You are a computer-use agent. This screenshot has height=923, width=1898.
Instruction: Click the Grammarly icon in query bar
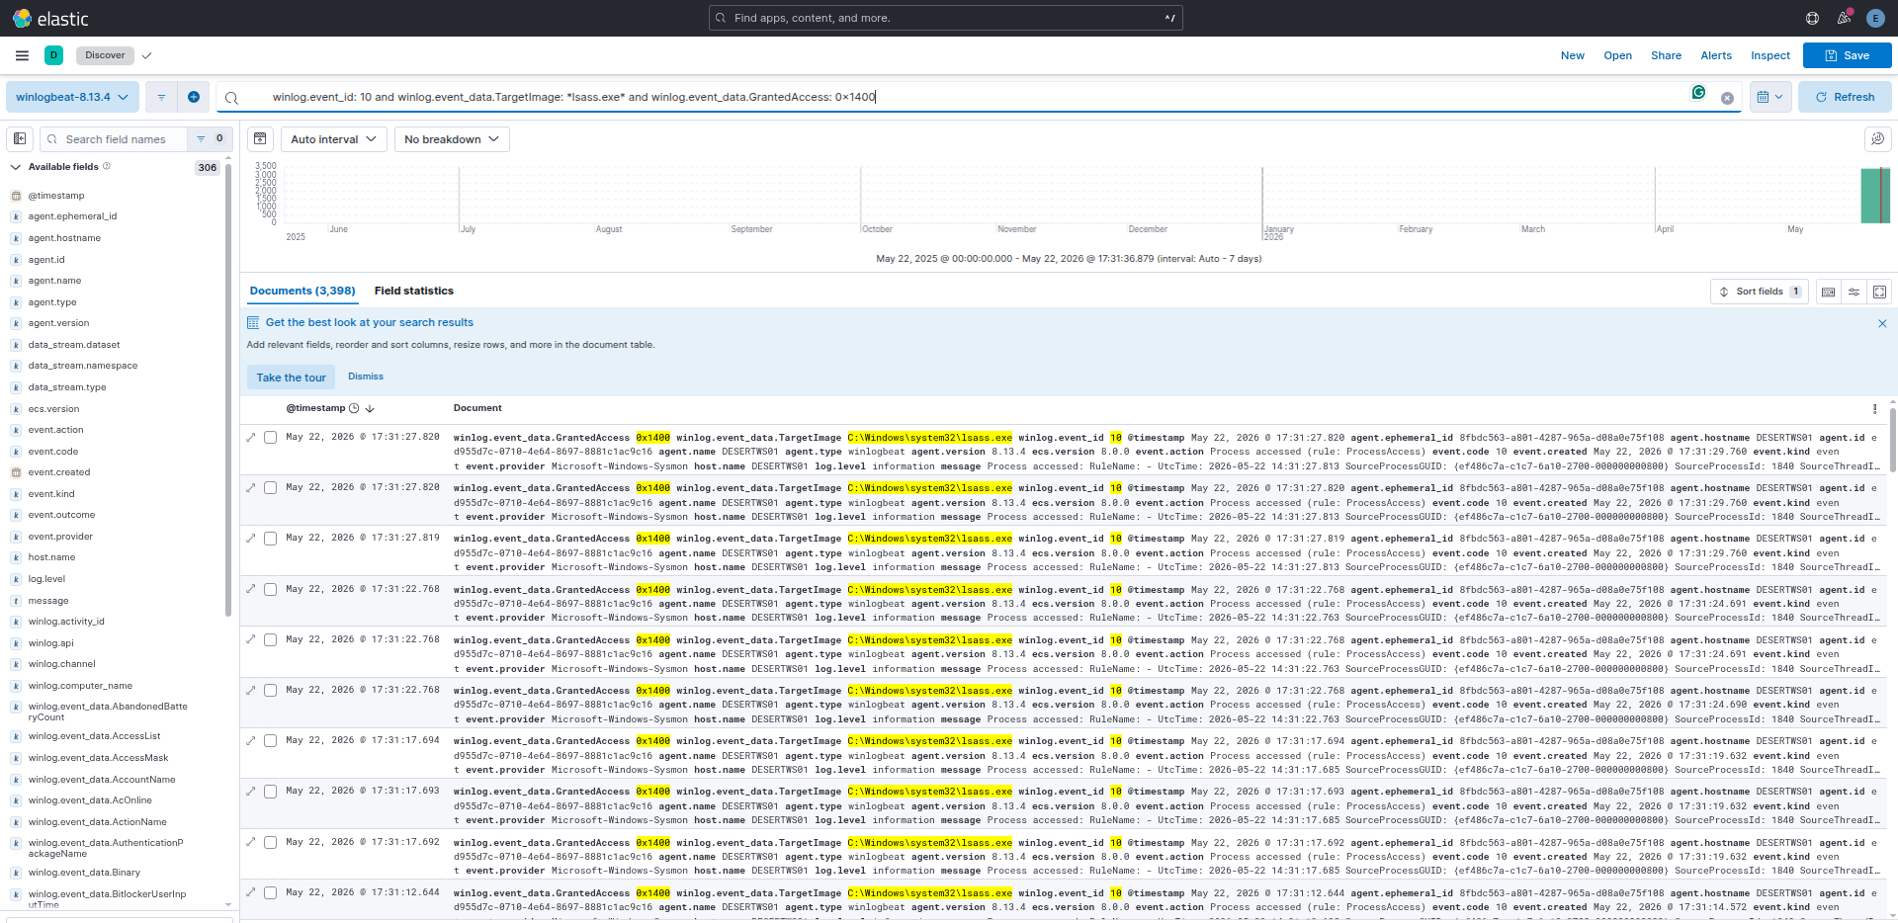1698,92
